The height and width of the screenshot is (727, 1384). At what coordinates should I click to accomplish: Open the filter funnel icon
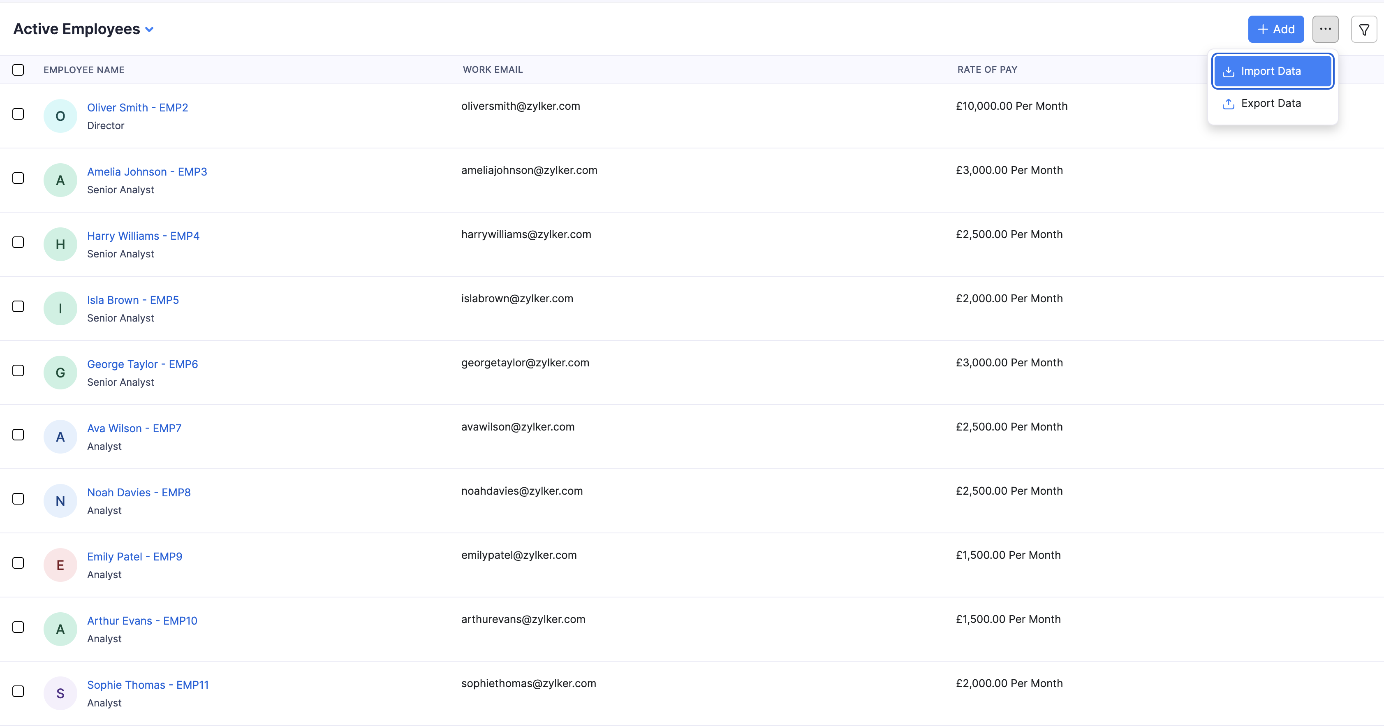[1363, 30]
